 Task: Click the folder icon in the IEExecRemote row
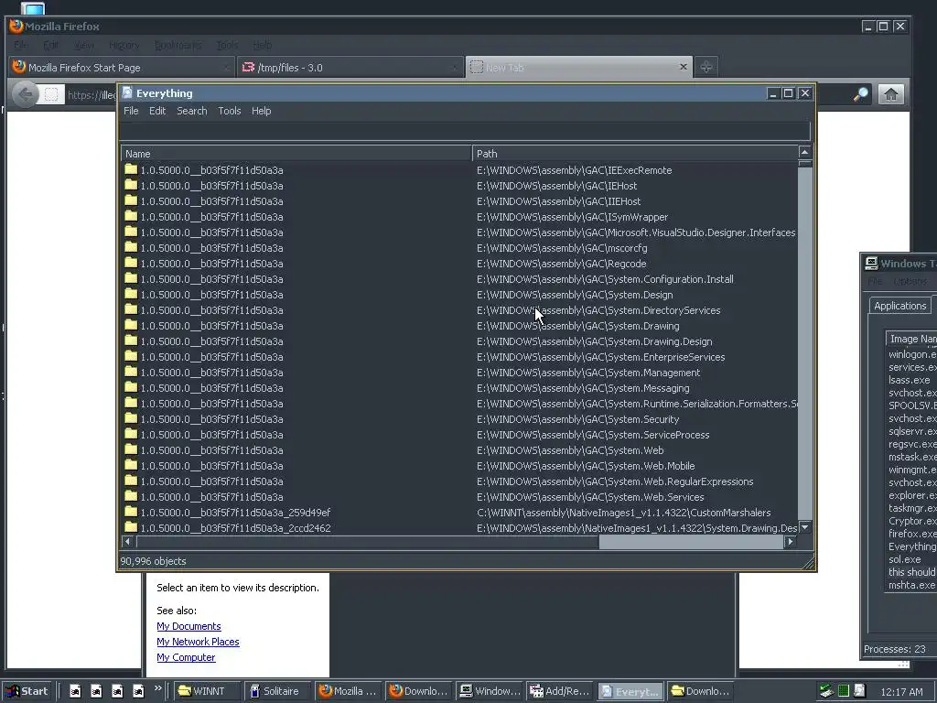(x=131, y=169)
